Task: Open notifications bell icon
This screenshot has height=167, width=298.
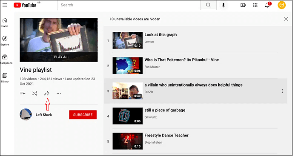Action: (268, 5)
